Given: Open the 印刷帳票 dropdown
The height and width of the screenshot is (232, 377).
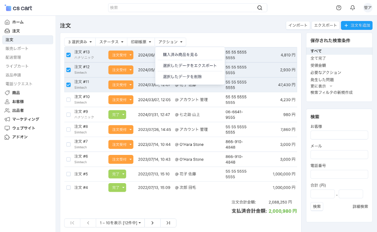Looking at the screenshot, I should pos(141,42).
